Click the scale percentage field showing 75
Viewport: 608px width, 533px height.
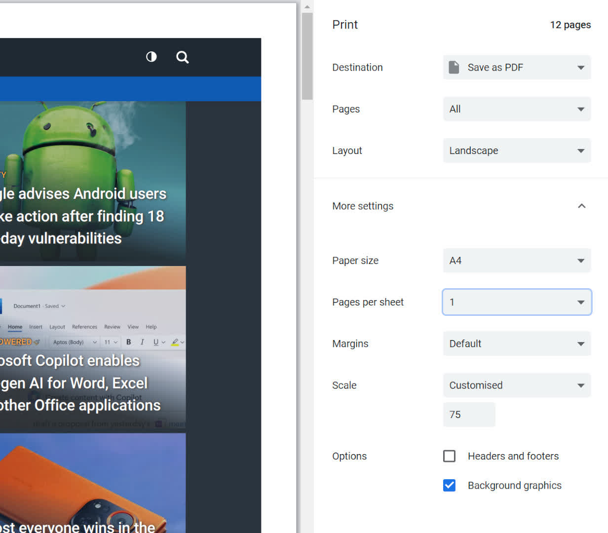(x=469, y=415)
